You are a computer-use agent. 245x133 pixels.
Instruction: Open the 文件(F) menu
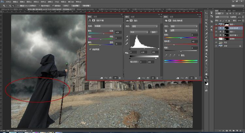click(x=8, y=2)
